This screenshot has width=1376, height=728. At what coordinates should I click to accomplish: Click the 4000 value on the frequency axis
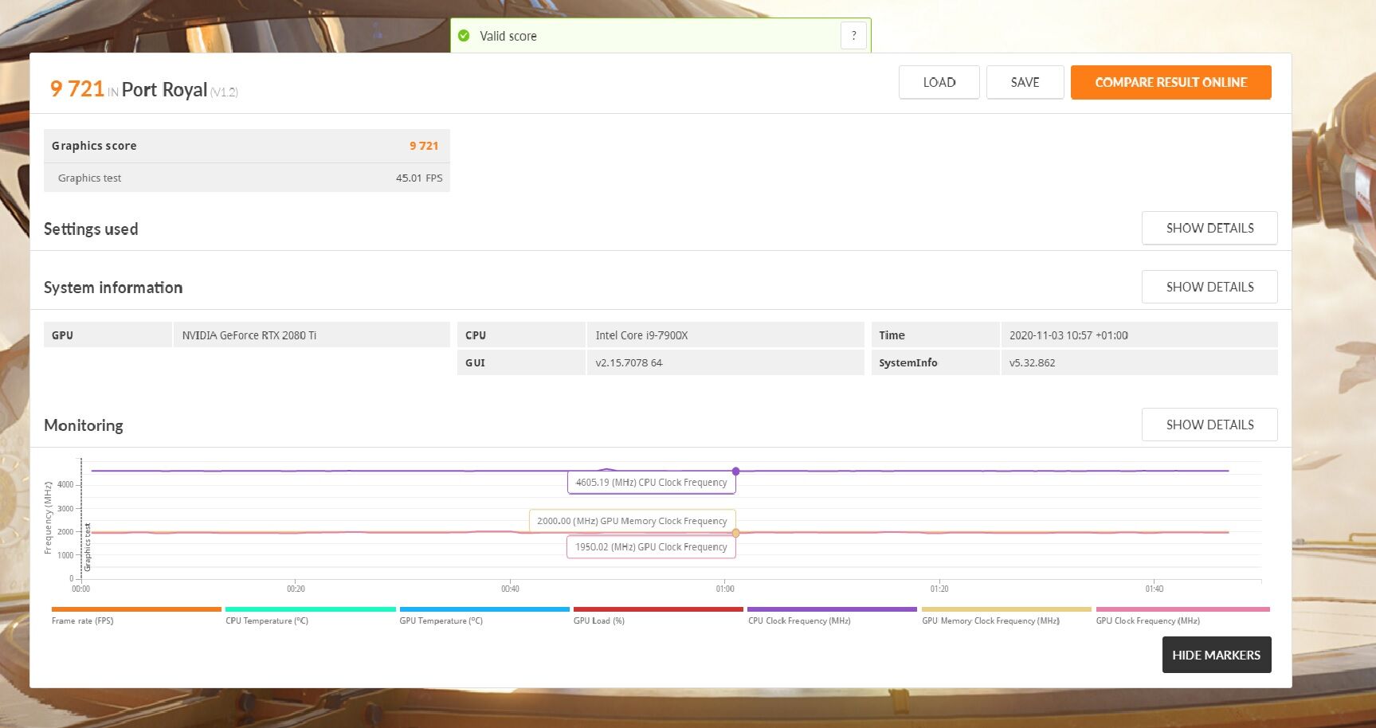click(x=65, y=485)
